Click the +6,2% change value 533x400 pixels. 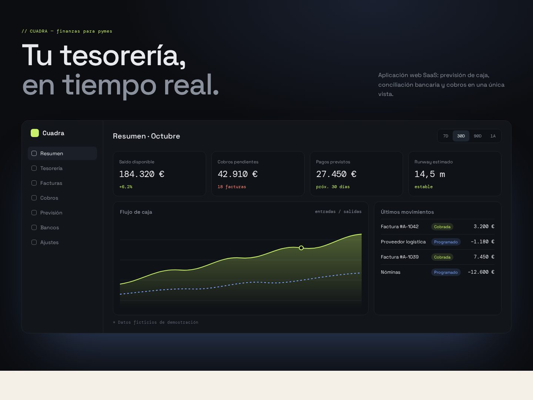pyautogui.click(x=125, y=187)
